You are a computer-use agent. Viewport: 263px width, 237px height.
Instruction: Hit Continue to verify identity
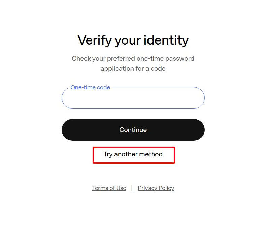click(x=133, y=130)
